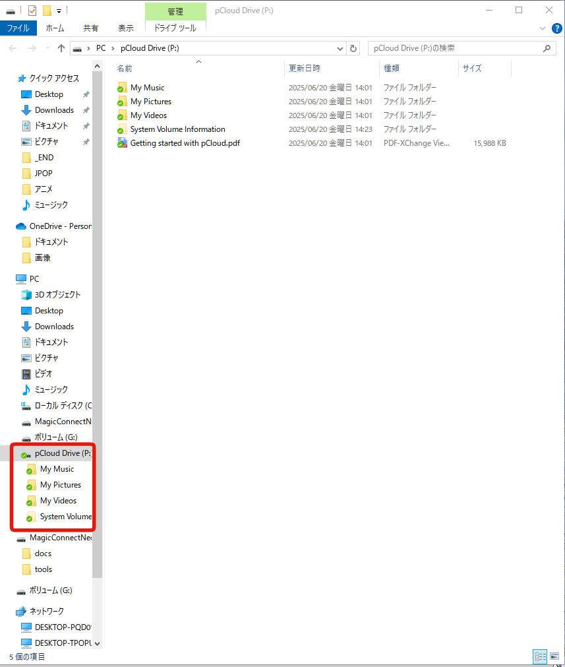Viewport: 565px width, 667px height.
Task: Select ネットワーク in the navigation pane
Action: pyautogui.click(x=46, y=612)
